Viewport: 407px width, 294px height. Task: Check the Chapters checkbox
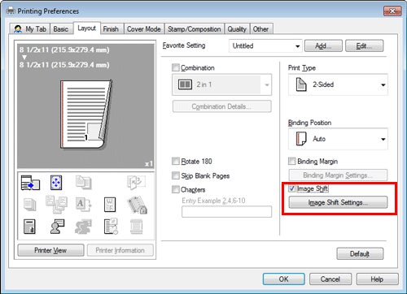[176, 189]
